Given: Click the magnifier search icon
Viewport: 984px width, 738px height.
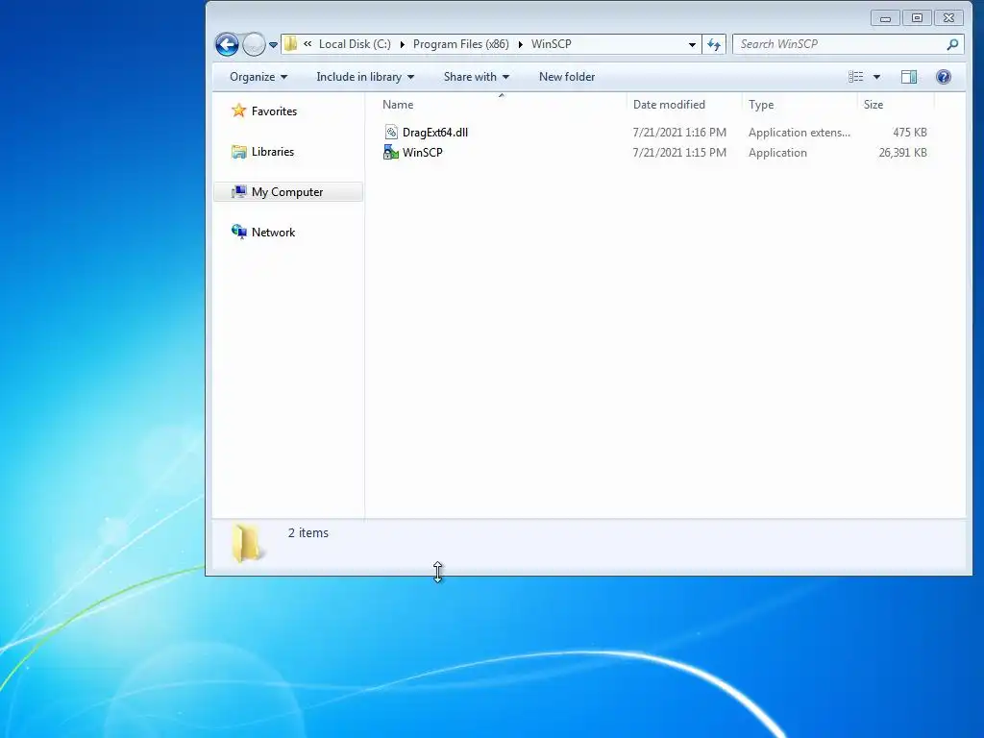Looking at the screenshot, I should tap(952, 44).
